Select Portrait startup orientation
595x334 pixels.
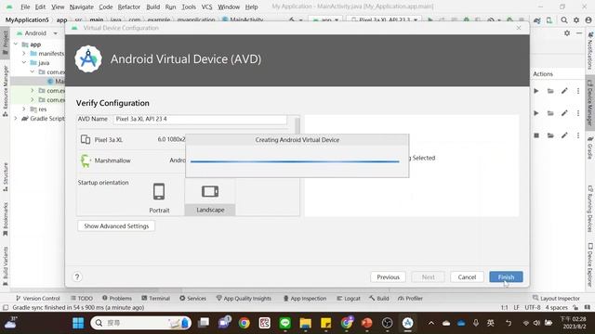pos(159,198)
